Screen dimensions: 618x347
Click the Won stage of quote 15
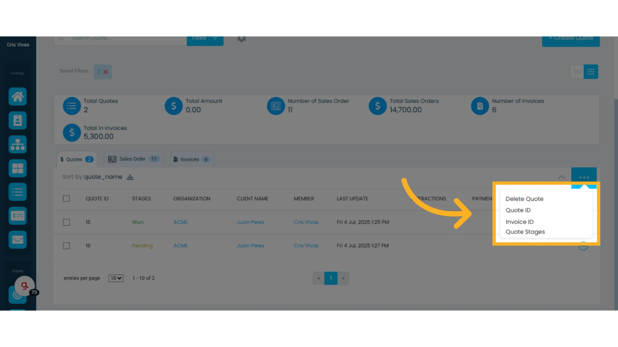(x=138, y=222)
